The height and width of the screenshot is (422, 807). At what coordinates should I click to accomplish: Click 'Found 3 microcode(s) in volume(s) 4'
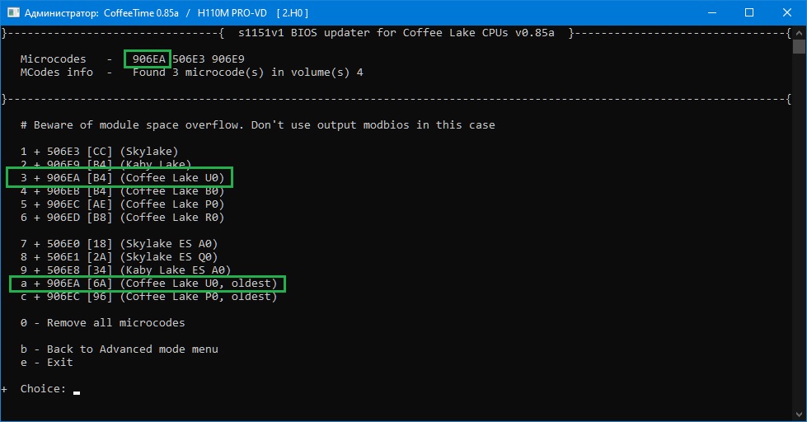247,73
